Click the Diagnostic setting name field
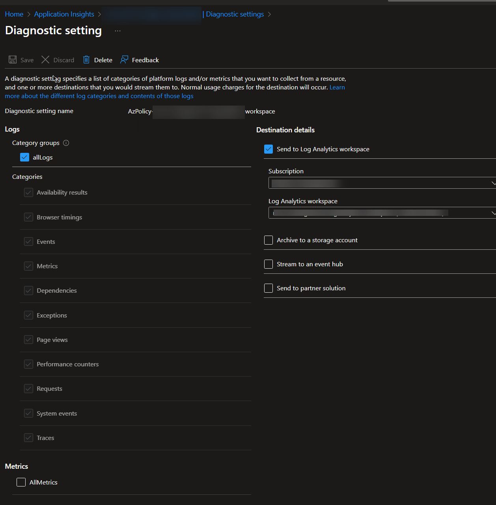The height and width of the screenshot is (505, 496). tap(201, 111)
